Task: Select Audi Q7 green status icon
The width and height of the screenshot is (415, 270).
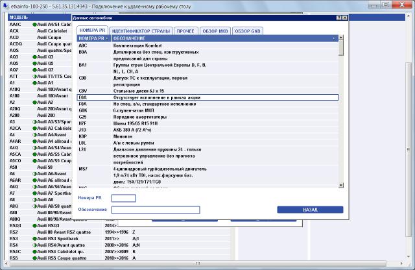Action: tap(34, 70)
